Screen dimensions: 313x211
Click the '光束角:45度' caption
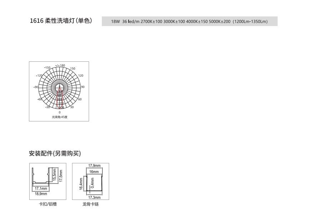click(59, 117)
